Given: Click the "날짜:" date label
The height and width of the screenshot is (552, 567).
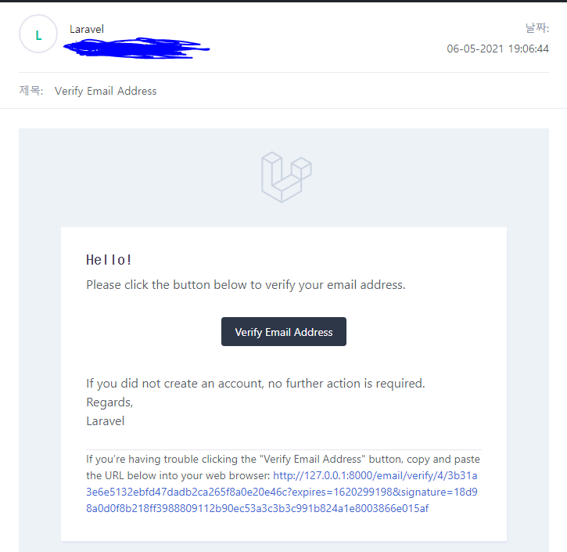Looking at the screenshot, I should 537,28.
